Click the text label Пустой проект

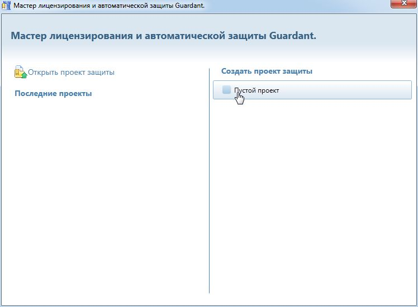[x=256, y=90]
